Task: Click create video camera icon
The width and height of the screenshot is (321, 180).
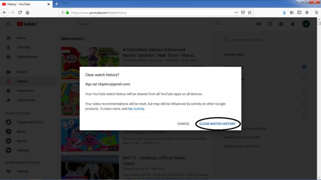Action: 259,24
